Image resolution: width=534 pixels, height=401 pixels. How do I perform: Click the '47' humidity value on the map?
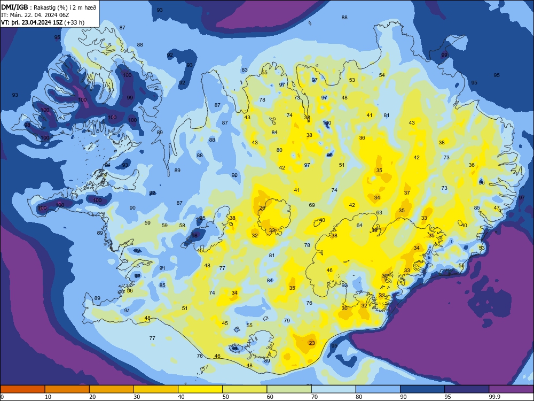(x=497, y=207)
